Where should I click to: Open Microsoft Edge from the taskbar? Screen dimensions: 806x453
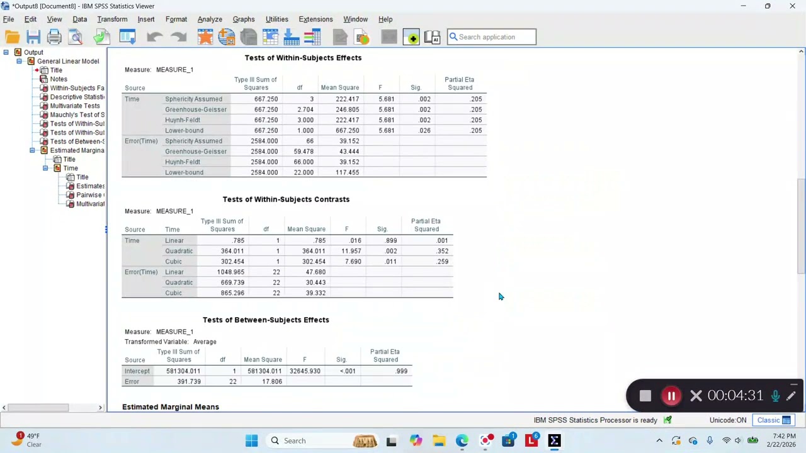pos(462,441)
